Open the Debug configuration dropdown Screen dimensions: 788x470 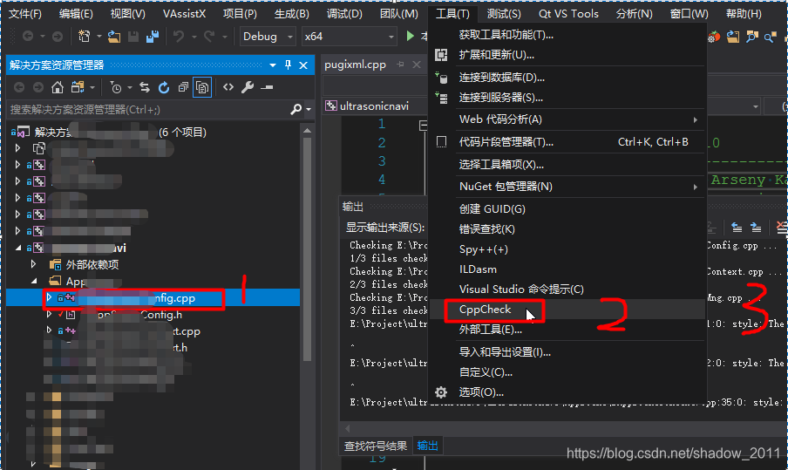pos(290,37)
